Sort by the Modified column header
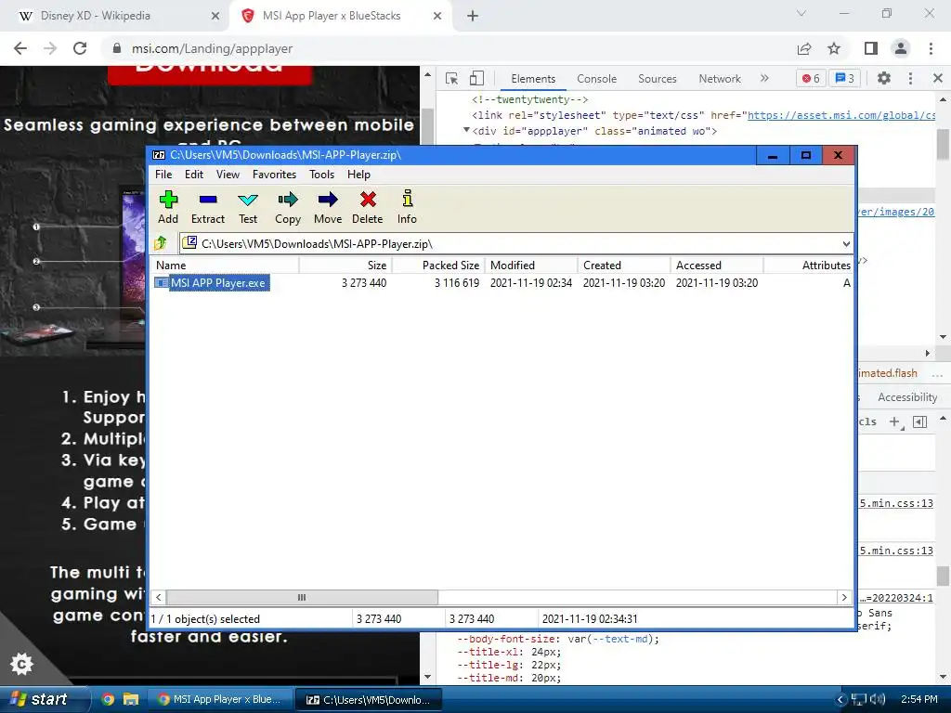Image resolution: width=951 pixels, height=713 pixels. [531, 266]
